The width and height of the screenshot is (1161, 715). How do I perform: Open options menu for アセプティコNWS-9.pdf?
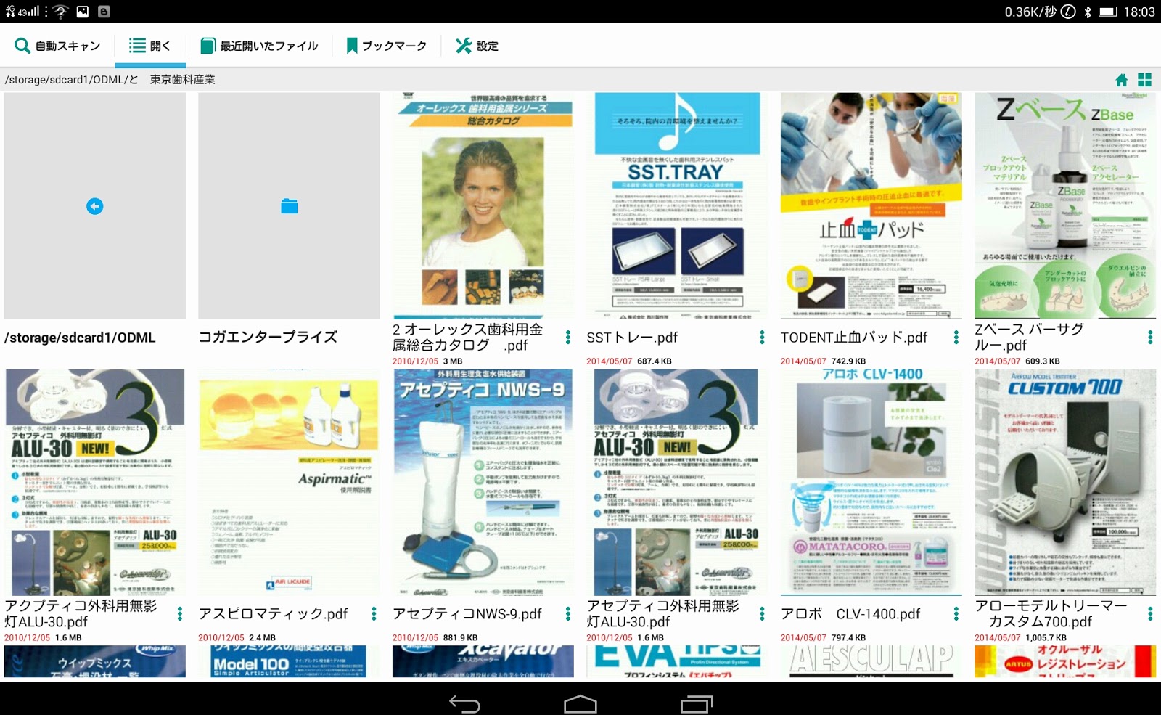click(568, 614)
